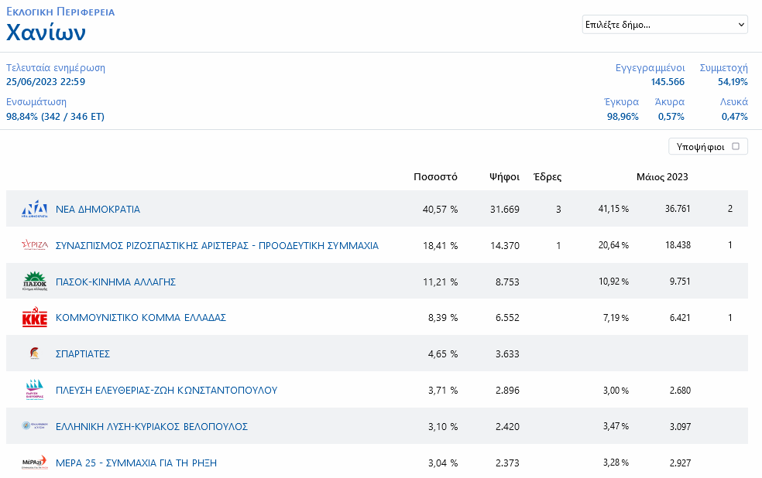
Task: Click the Μάιος 2023 column header
Action: coord(662,176)
